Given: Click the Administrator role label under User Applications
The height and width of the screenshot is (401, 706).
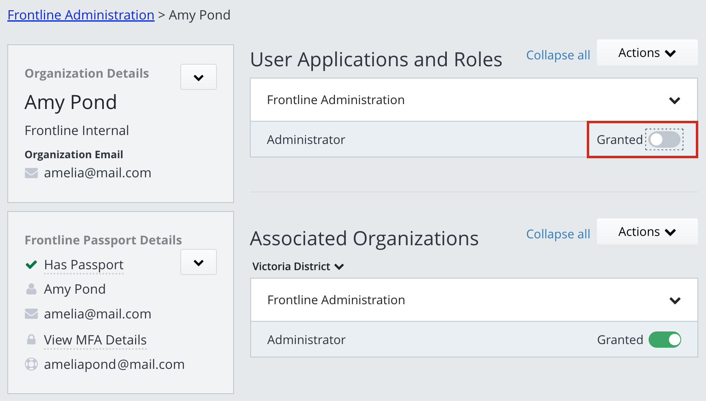Looking at the screenshot, I should pos(306,140).
